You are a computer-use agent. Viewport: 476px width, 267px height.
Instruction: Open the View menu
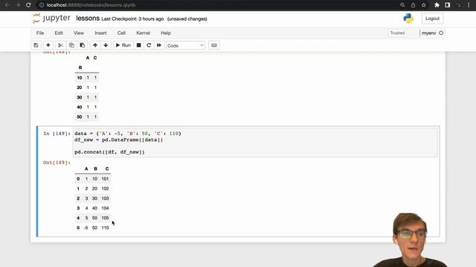[79, 33]
